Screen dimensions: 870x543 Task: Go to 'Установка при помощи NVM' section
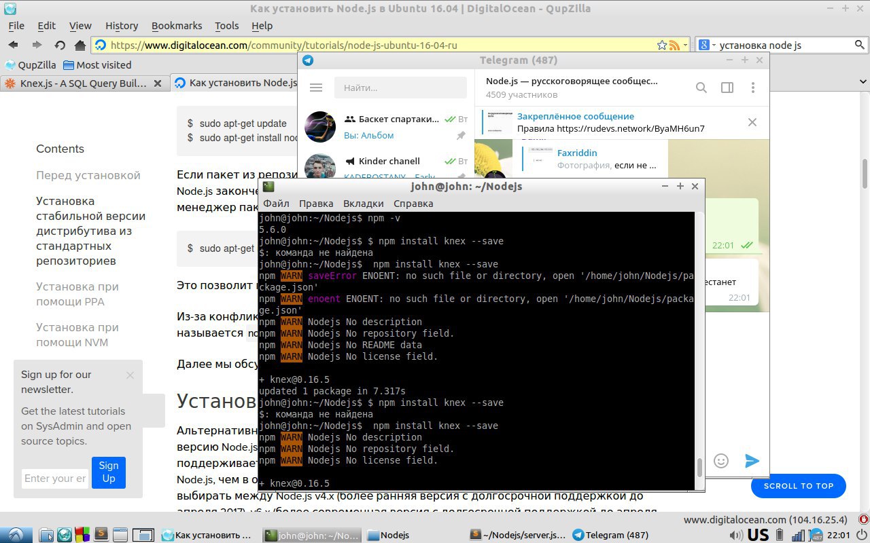(x=77, y=335)
